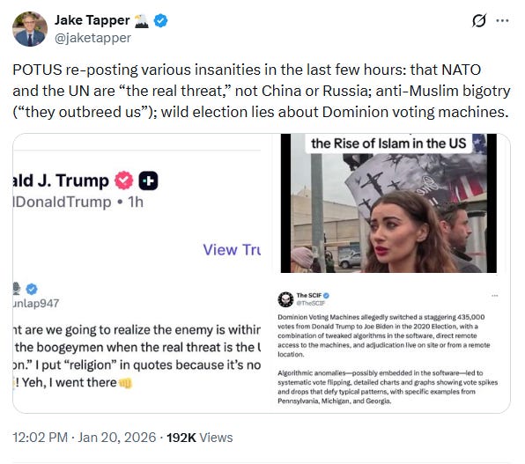Open the three-dot more options menu
The width and height of the screenshot is (525, 464).
point(503,21)
